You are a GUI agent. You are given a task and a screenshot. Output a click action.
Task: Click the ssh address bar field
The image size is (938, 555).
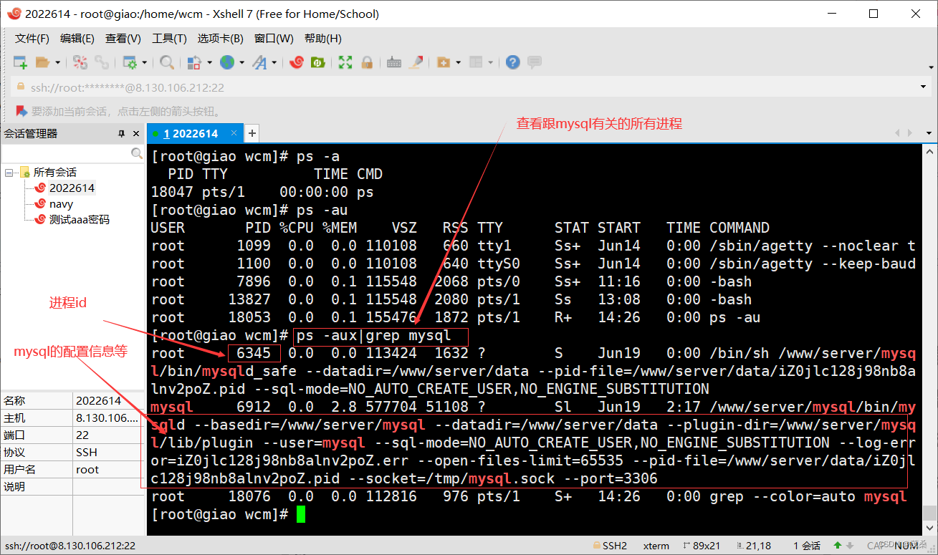[466, 87]
